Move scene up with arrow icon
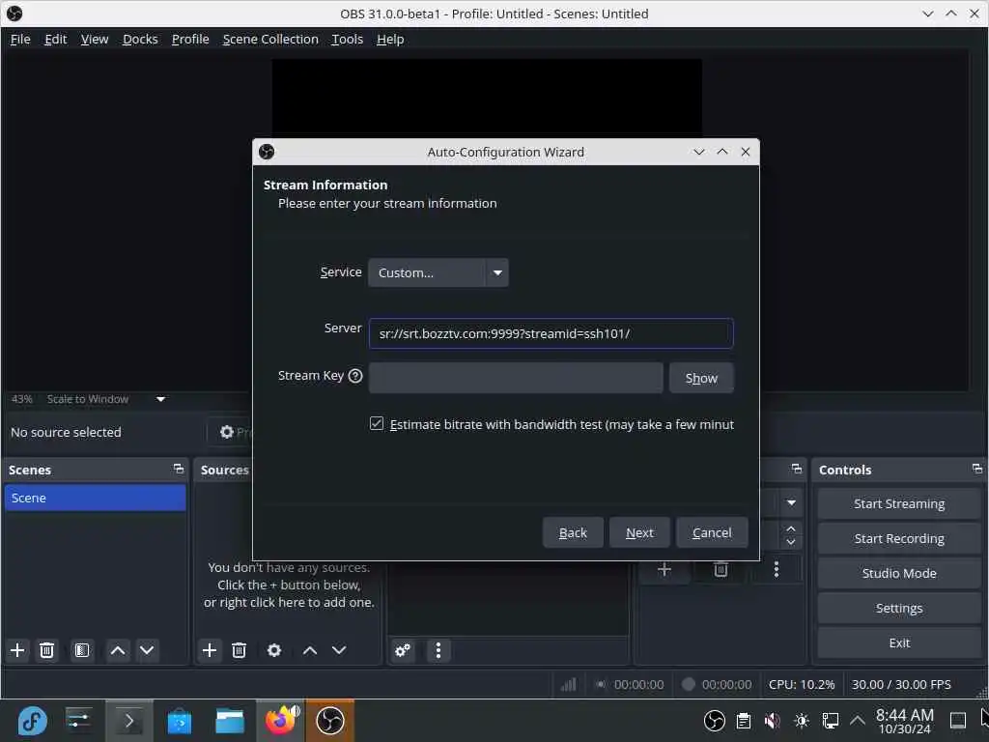This screenshot has height=742, width=989. pos(117,650)
